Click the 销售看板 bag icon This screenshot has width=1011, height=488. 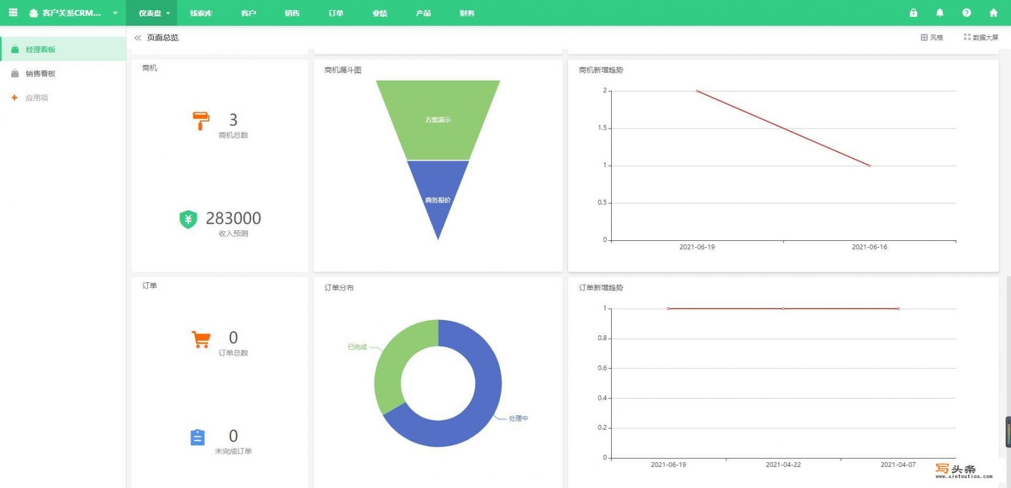[15, 73]
